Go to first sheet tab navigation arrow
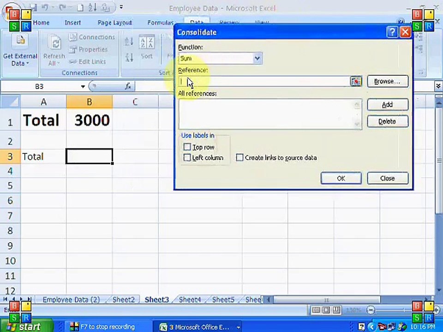 5,299
